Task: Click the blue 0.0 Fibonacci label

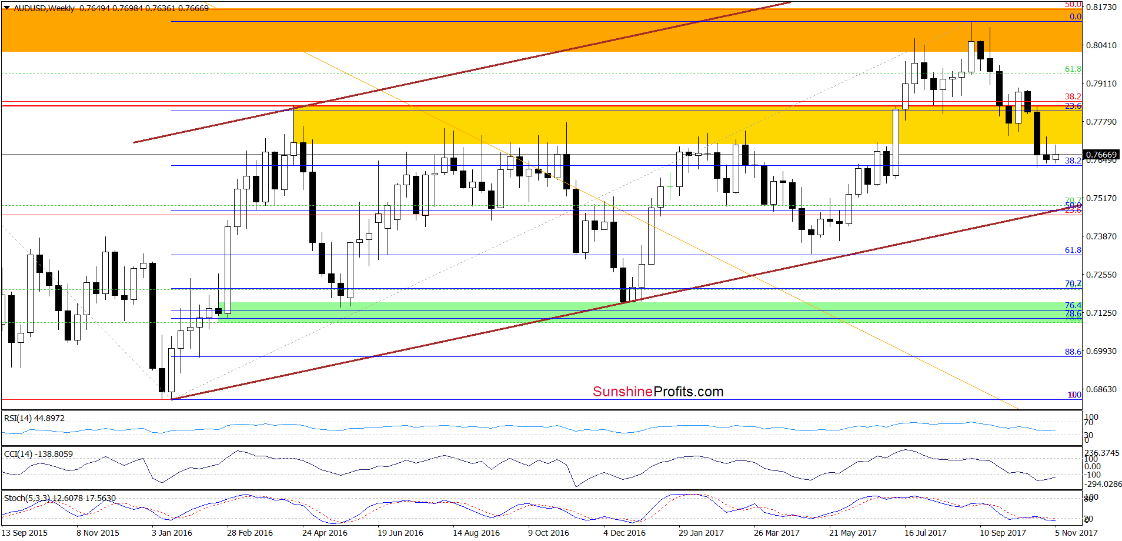Action: pos(1076,16)
